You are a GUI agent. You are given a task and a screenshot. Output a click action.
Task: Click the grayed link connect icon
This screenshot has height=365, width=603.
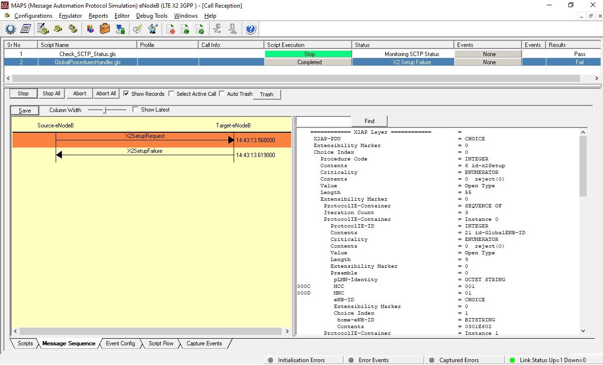pyautogui.click(x=217, y=29)
